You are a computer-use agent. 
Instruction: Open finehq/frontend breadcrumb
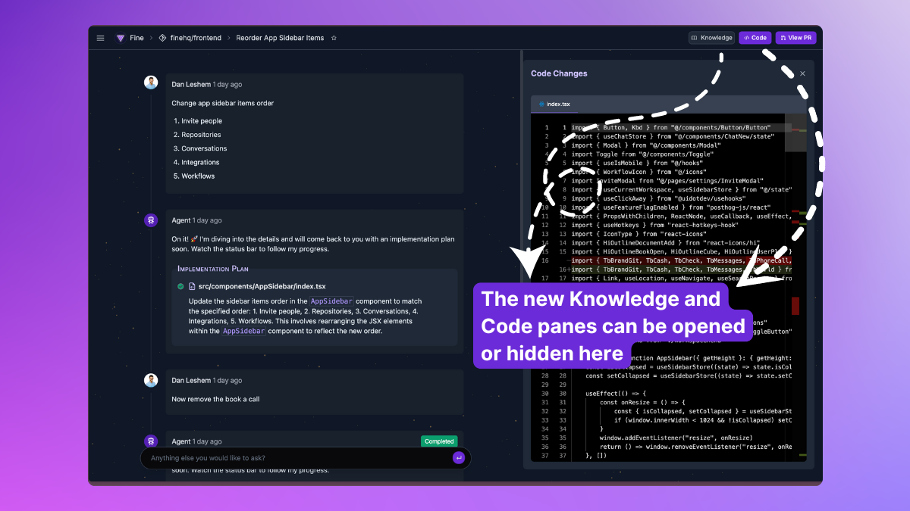196,38
